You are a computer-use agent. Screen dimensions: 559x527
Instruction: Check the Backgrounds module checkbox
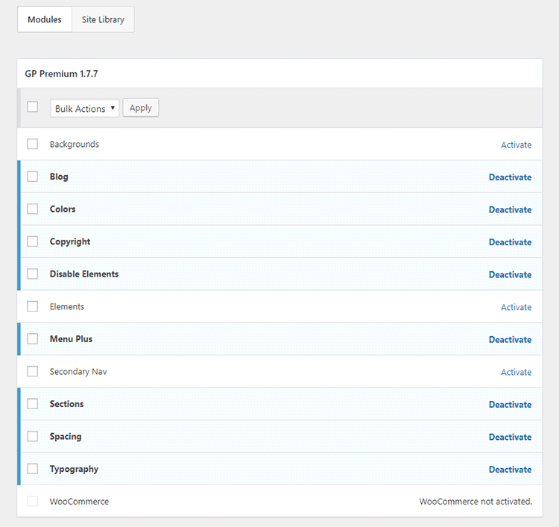(33, 144)
